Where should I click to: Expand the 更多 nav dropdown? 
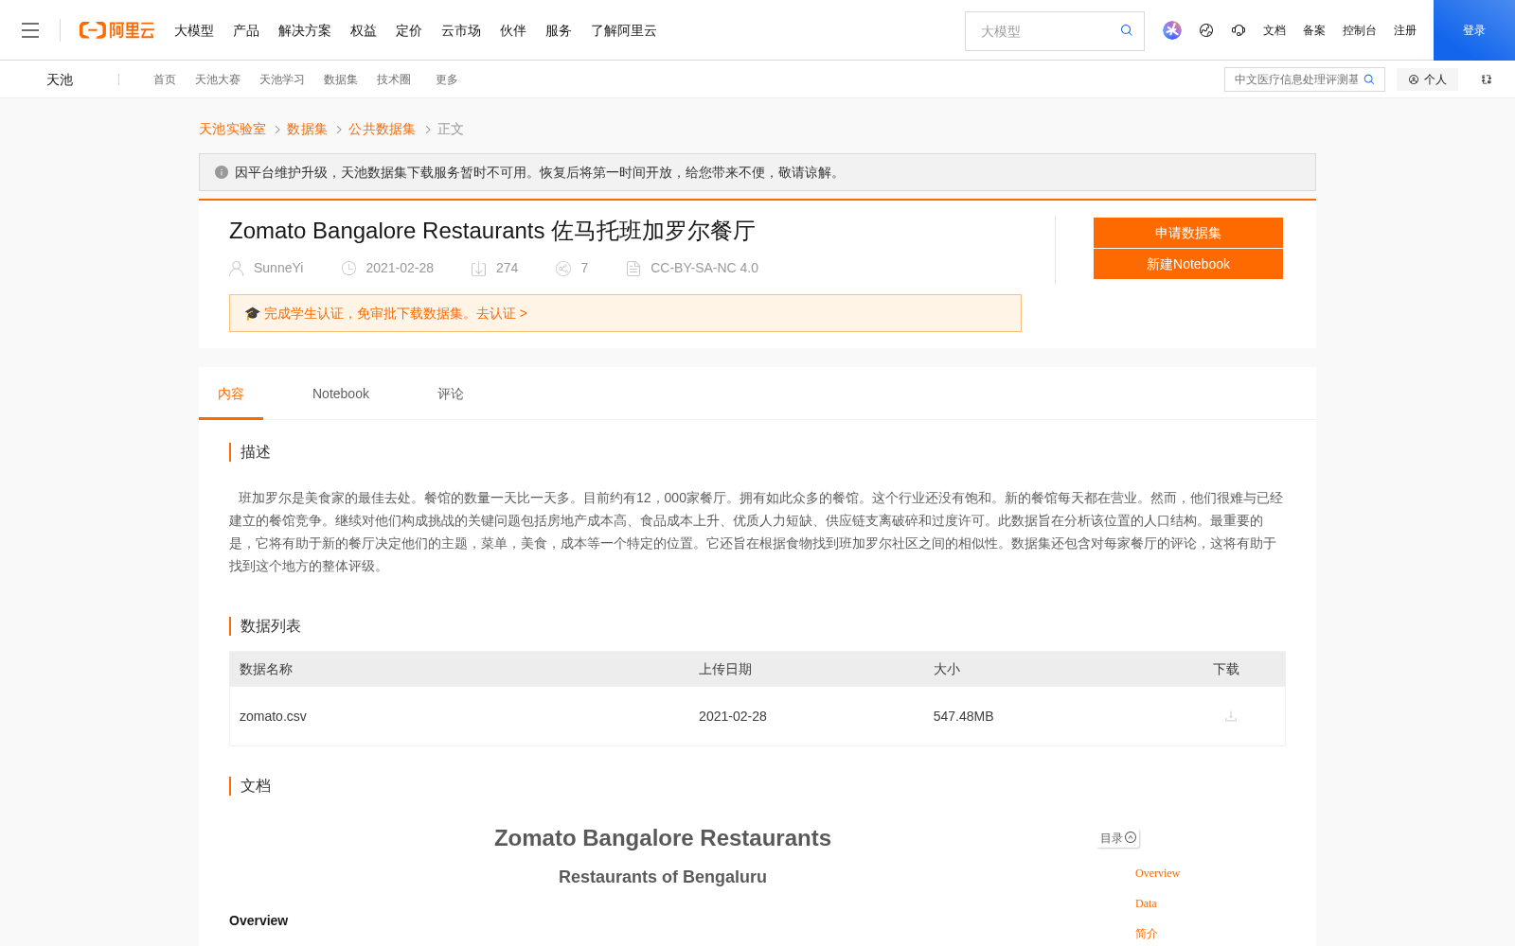[x=447, y=79]
